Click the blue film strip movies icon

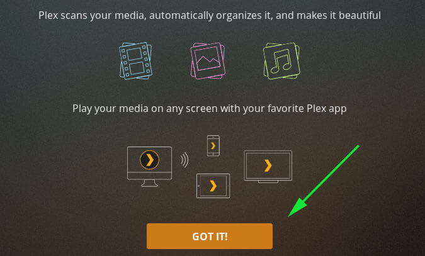pos(135,61)
